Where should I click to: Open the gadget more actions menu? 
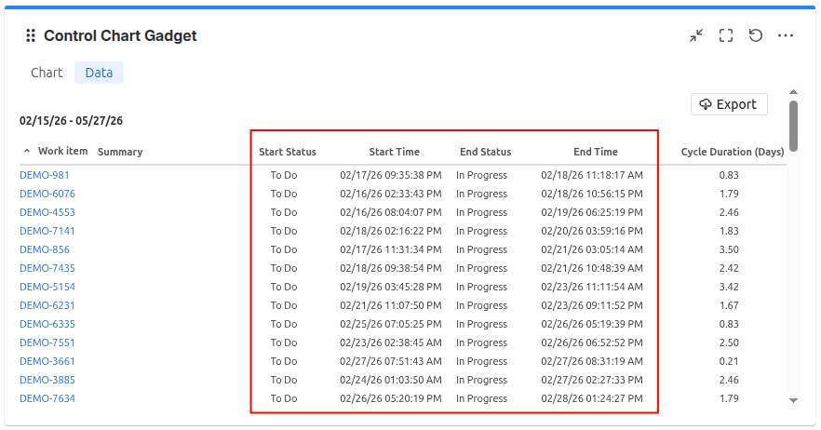[786, 35]
